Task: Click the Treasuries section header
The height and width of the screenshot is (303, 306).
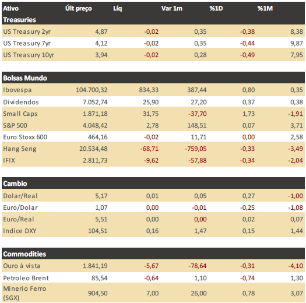Action: (19, 20)
